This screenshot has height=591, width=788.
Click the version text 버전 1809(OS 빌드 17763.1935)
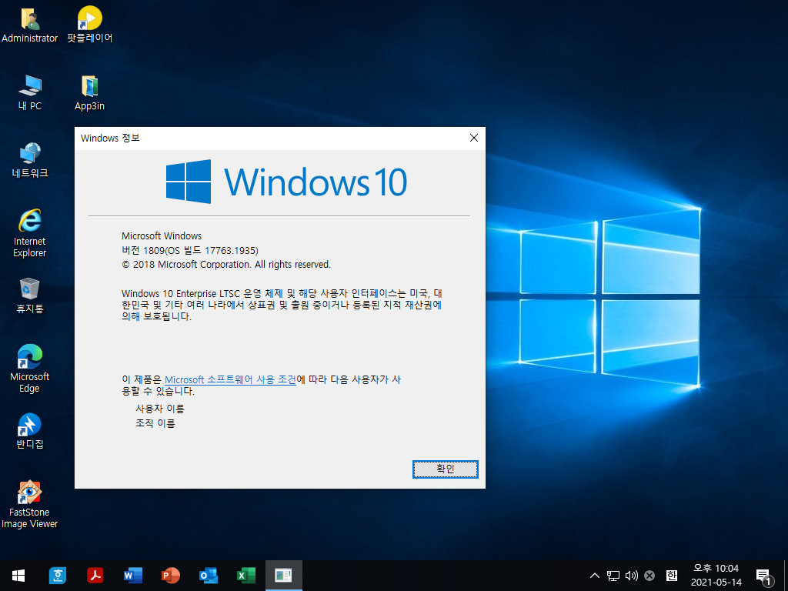point(190,250)
